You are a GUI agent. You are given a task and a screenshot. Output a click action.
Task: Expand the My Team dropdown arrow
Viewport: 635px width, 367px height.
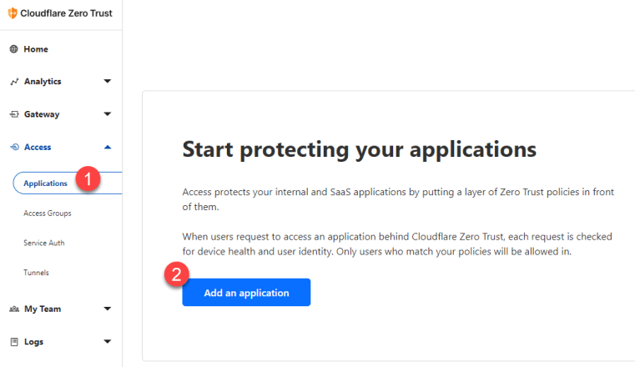(x=108, y=309)
